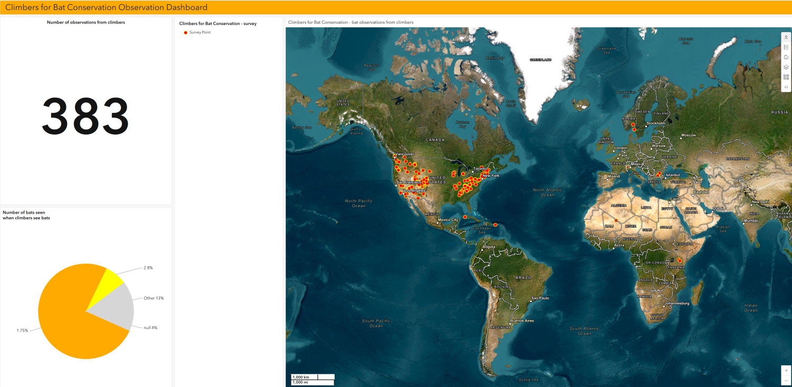Image resolution: width=792 pixels, height=387 pixels.
Task: Click the 383 observations indicator
Action: pyautogui.click(x=86, y=116)
